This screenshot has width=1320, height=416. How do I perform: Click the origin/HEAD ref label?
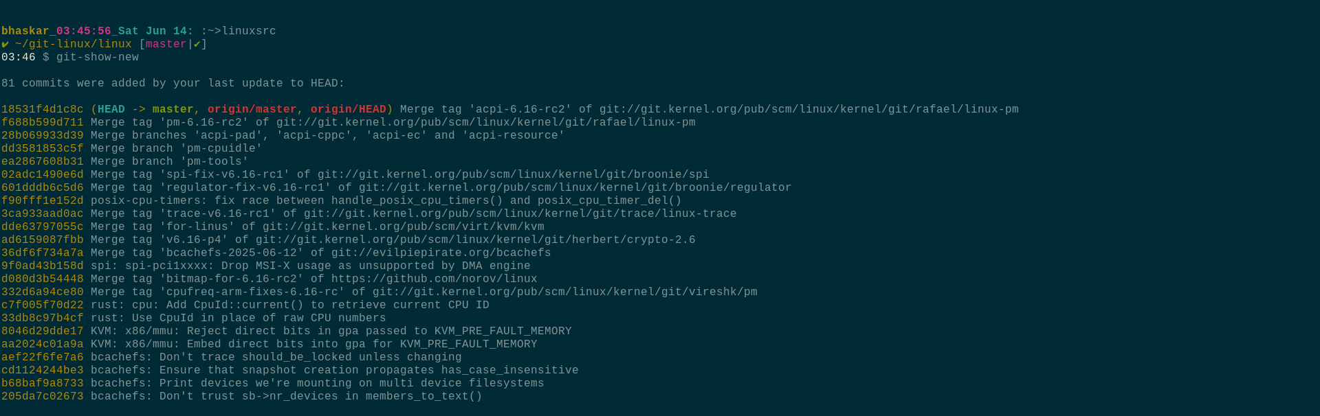coord(349,109)
